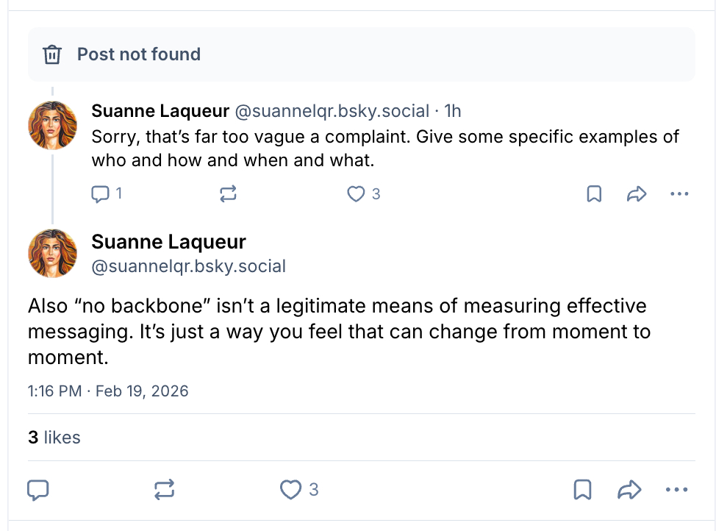
Task: Like the main post with heart icon
Action: (292, 490)
